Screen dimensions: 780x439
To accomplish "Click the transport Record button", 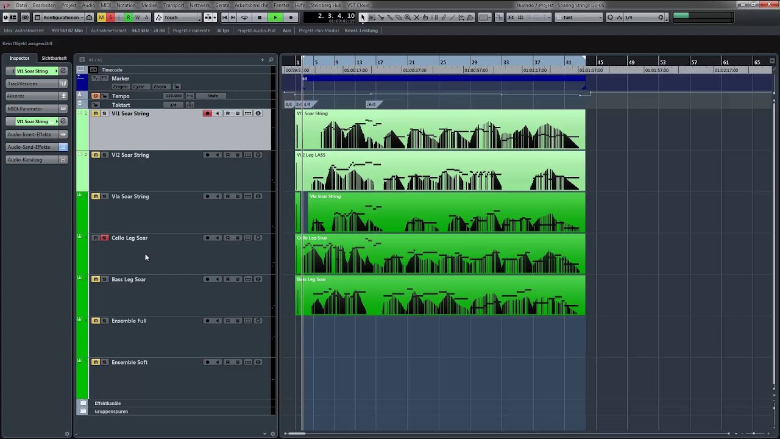I will pos(291,18).
